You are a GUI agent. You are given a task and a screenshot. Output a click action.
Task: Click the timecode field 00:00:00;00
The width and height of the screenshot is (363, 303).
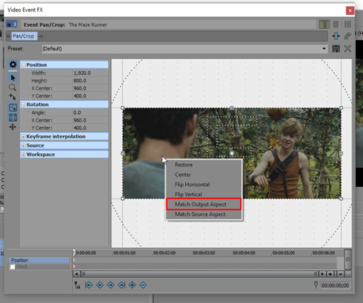(x=335, y=286)
